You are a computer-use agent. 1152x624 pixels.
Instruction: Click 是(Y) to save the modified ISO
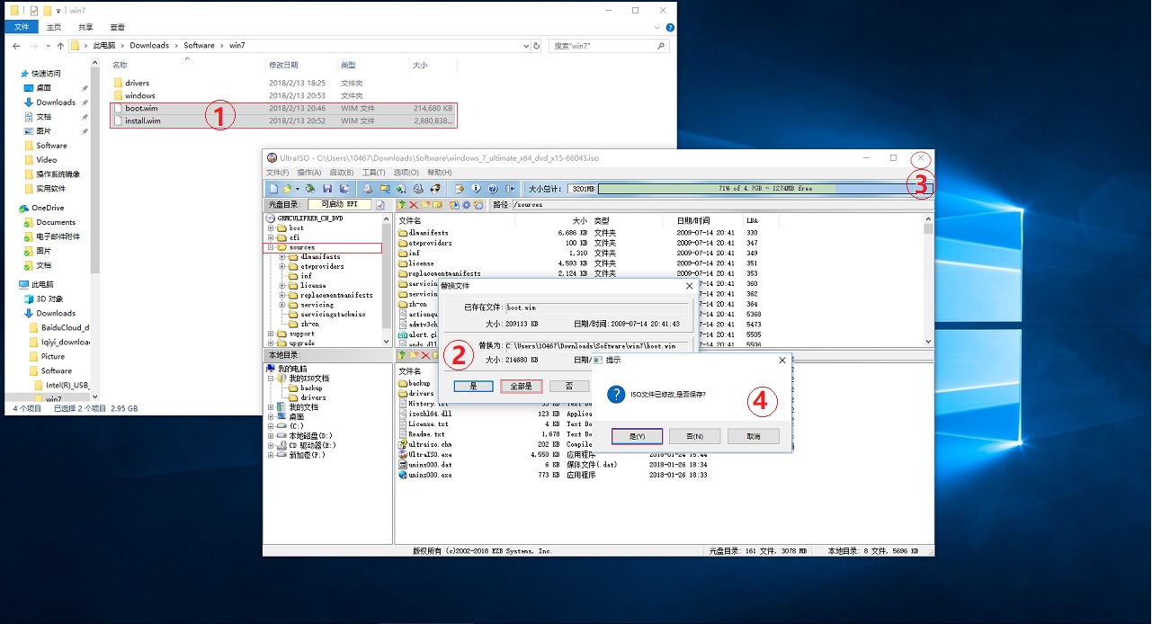click(637, 436)
